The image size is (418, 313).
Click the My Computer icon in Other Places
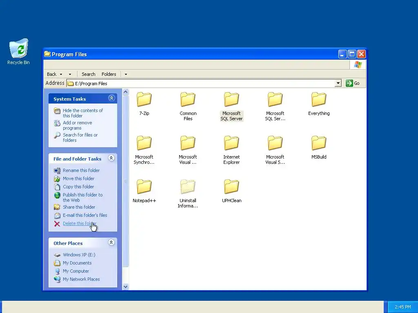[57, 271]
